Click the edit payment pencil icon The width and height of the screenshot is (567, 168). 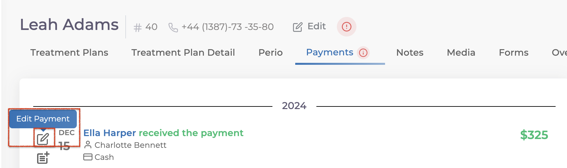[x=43, y=139]
